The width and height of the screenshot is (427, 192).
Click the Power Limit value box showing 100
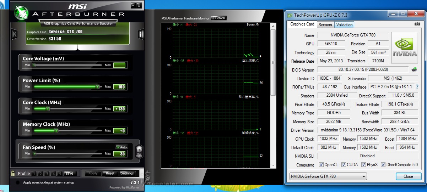(119, 87)
